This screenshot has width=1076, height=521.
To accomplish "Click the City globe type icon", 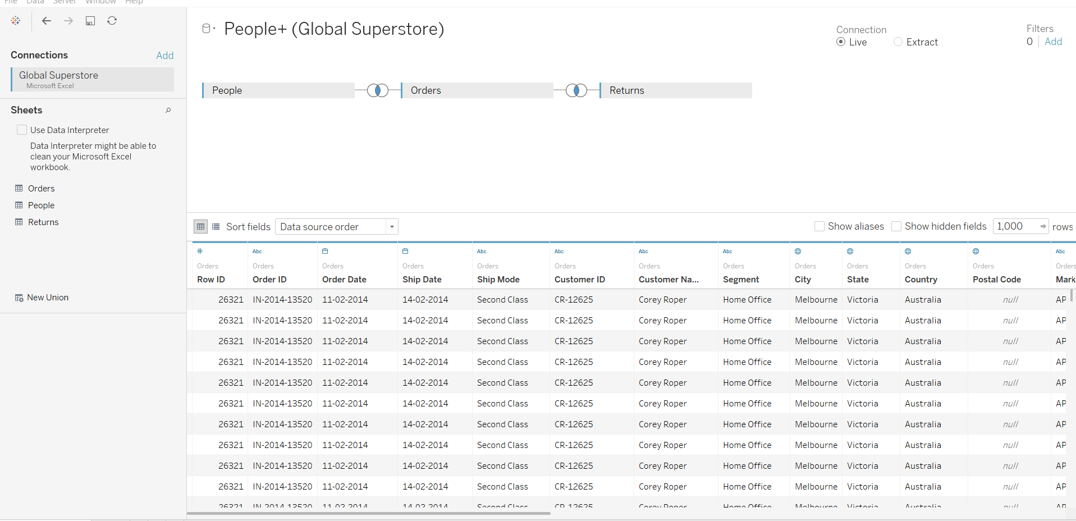I will click(798, 251).
